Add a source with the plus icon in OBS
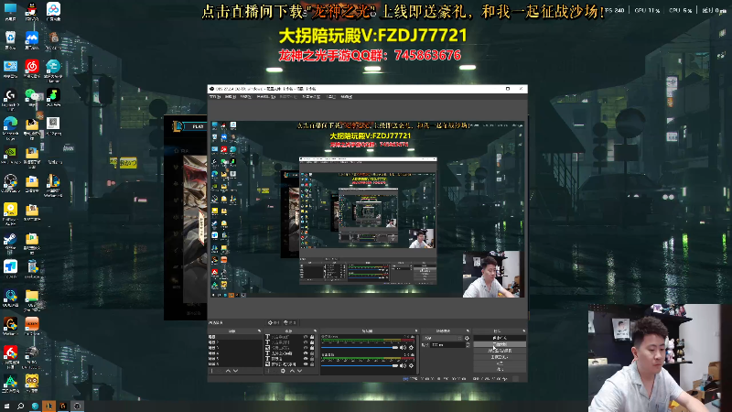The height and width of the screenshot is (412, 732). coord(268,371)
